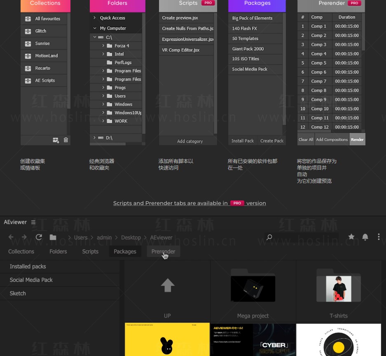Switch to the Scripts tab
The image size is (386, 356).
(x=90, y=252)
